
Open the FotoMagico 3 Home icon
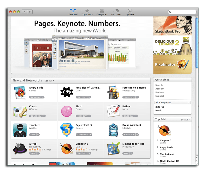(113, 92)
